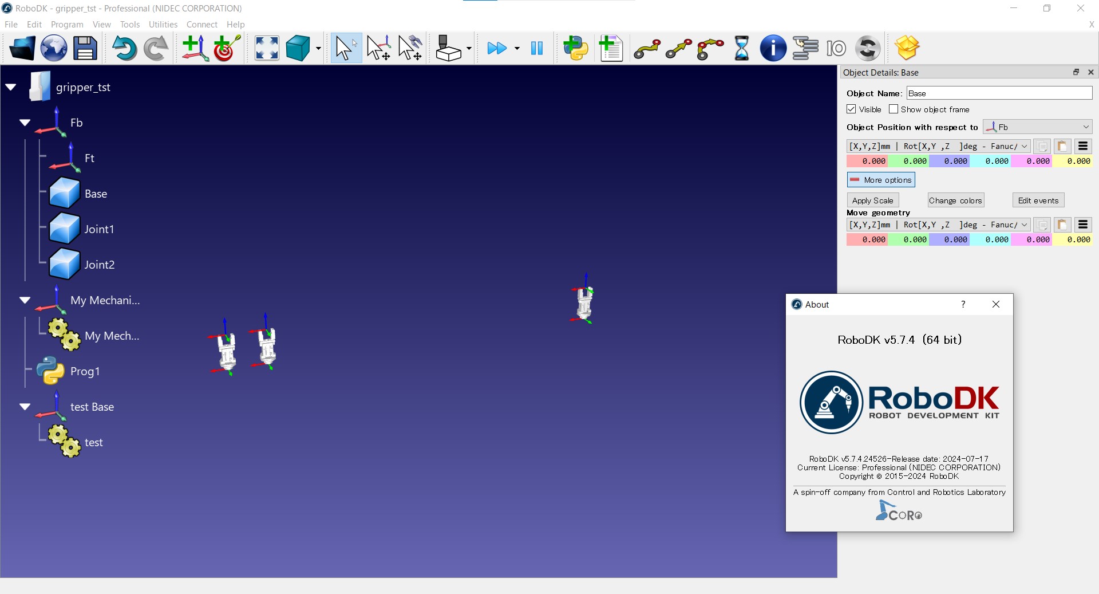Click the blue Help information icon

tap(773, 49)
